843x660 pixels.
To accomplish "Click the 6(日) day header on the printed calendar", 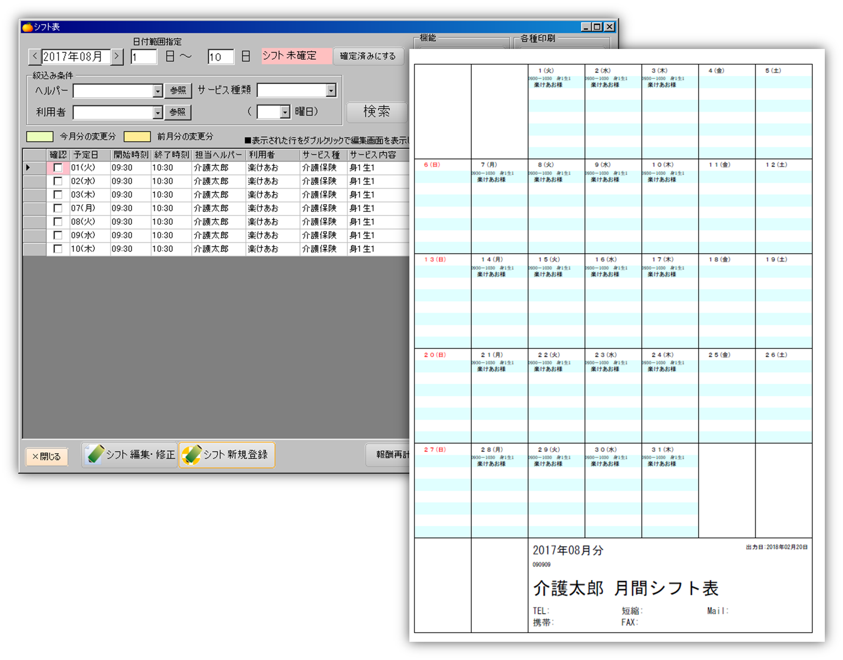I will 432,165.
